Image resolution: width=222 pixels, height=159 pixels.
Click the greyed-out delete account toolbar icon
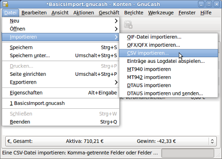click(128, 24)
